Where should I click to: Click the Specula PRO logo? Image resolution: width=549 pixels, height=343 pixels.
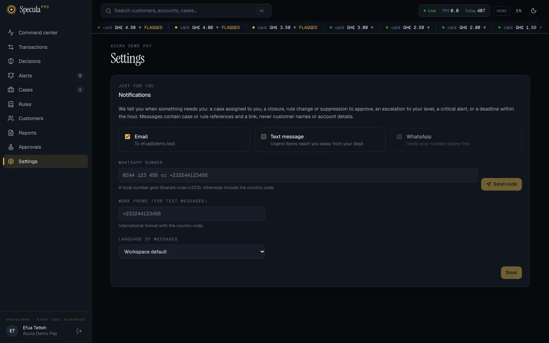click(x=28, y=9)
